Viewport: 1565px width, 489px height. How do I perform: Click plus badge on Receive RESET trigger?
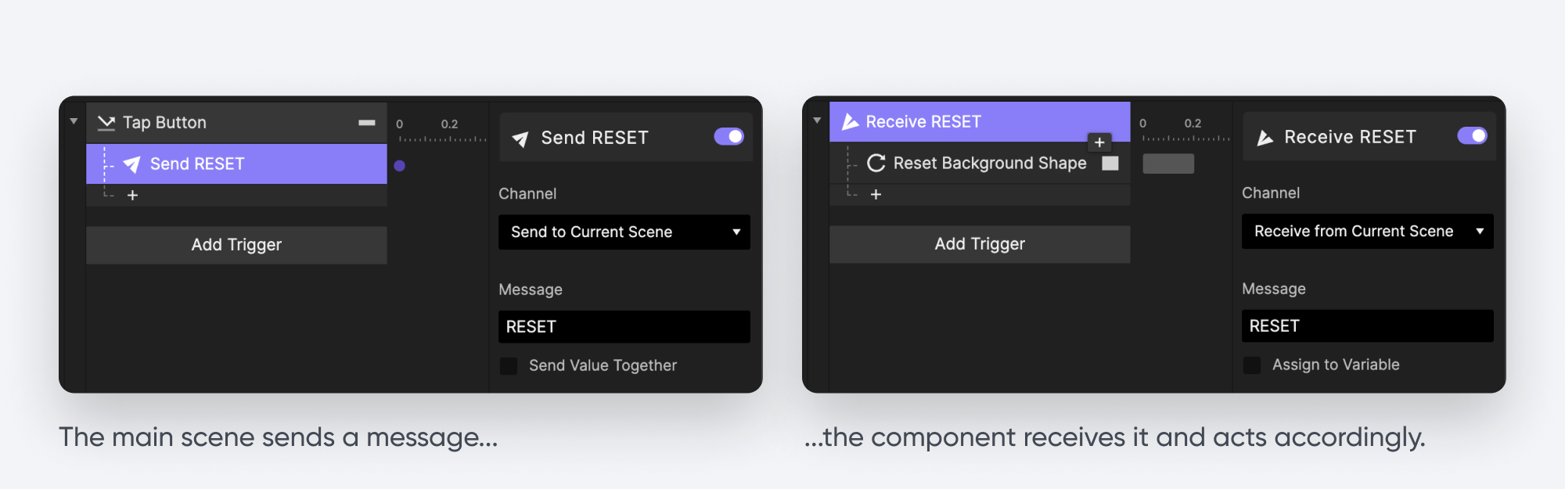(x=1099, y=142)
